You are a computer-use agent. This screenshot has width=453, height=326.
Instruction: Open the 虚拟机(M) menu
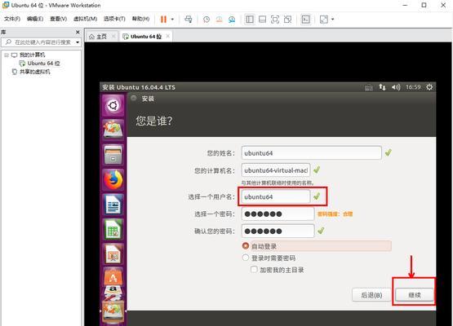click(x=85, y=19)
